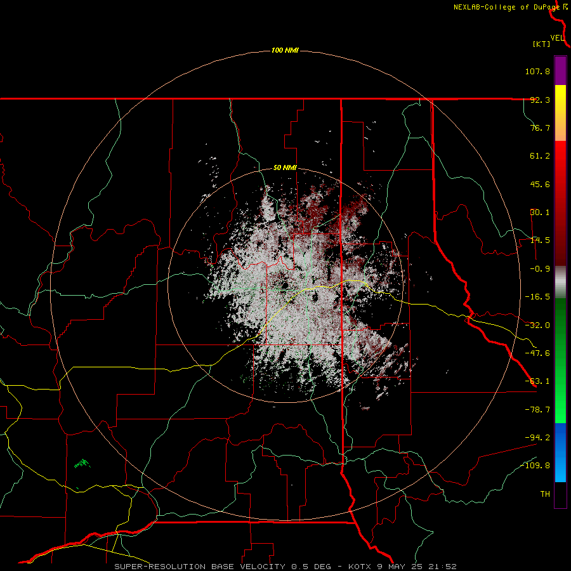Click the -94.2 velocity scale value
Screen dimensions: 571x571
537,437
